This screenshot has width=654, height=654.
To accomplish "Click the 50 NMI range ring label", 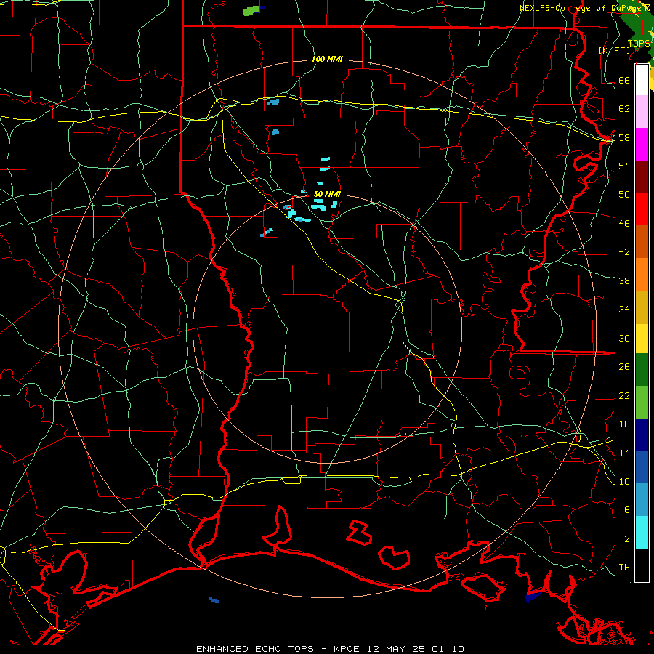I will point(327,194).
